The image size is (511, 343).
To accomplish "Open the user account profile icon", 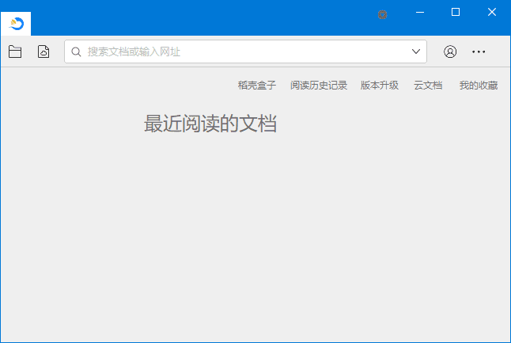I will (450, 51).
